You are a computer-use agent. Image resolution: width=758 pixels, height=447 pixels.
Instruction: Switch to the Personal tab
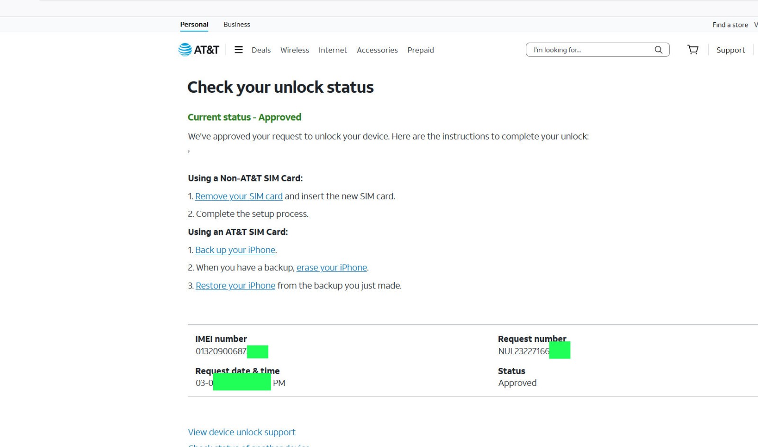[194, 25]
